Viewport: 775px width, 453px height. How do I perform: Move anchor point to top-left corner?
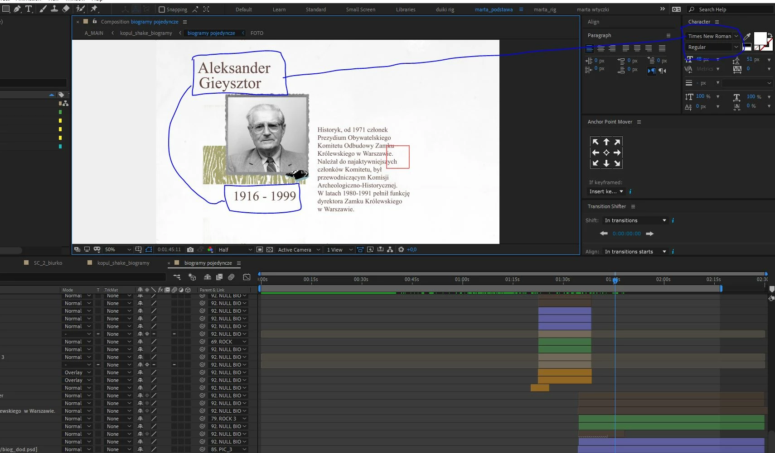596,142
